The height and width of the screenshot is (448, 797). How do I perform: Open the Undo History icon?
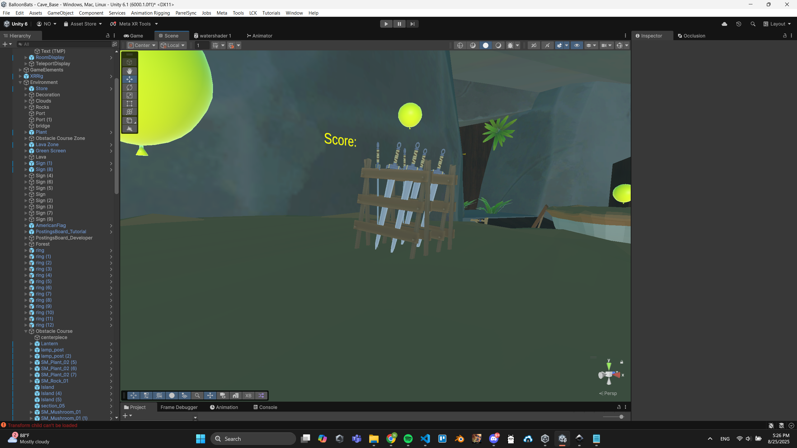(x=738, y=24)
